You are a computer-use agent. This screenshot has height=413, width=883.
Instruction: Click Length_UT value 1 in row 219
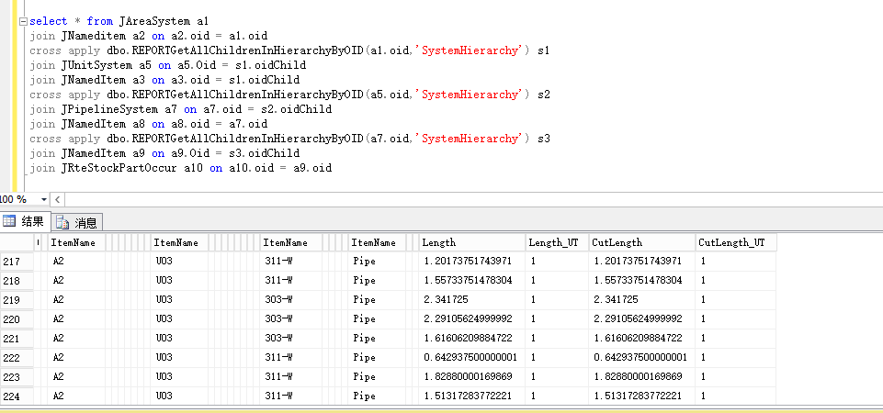(557, 299)
